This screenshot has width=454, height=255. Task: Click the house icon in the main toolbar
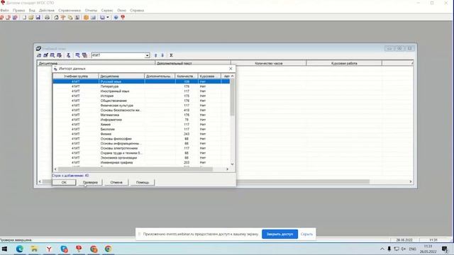[x=56, y=17]
